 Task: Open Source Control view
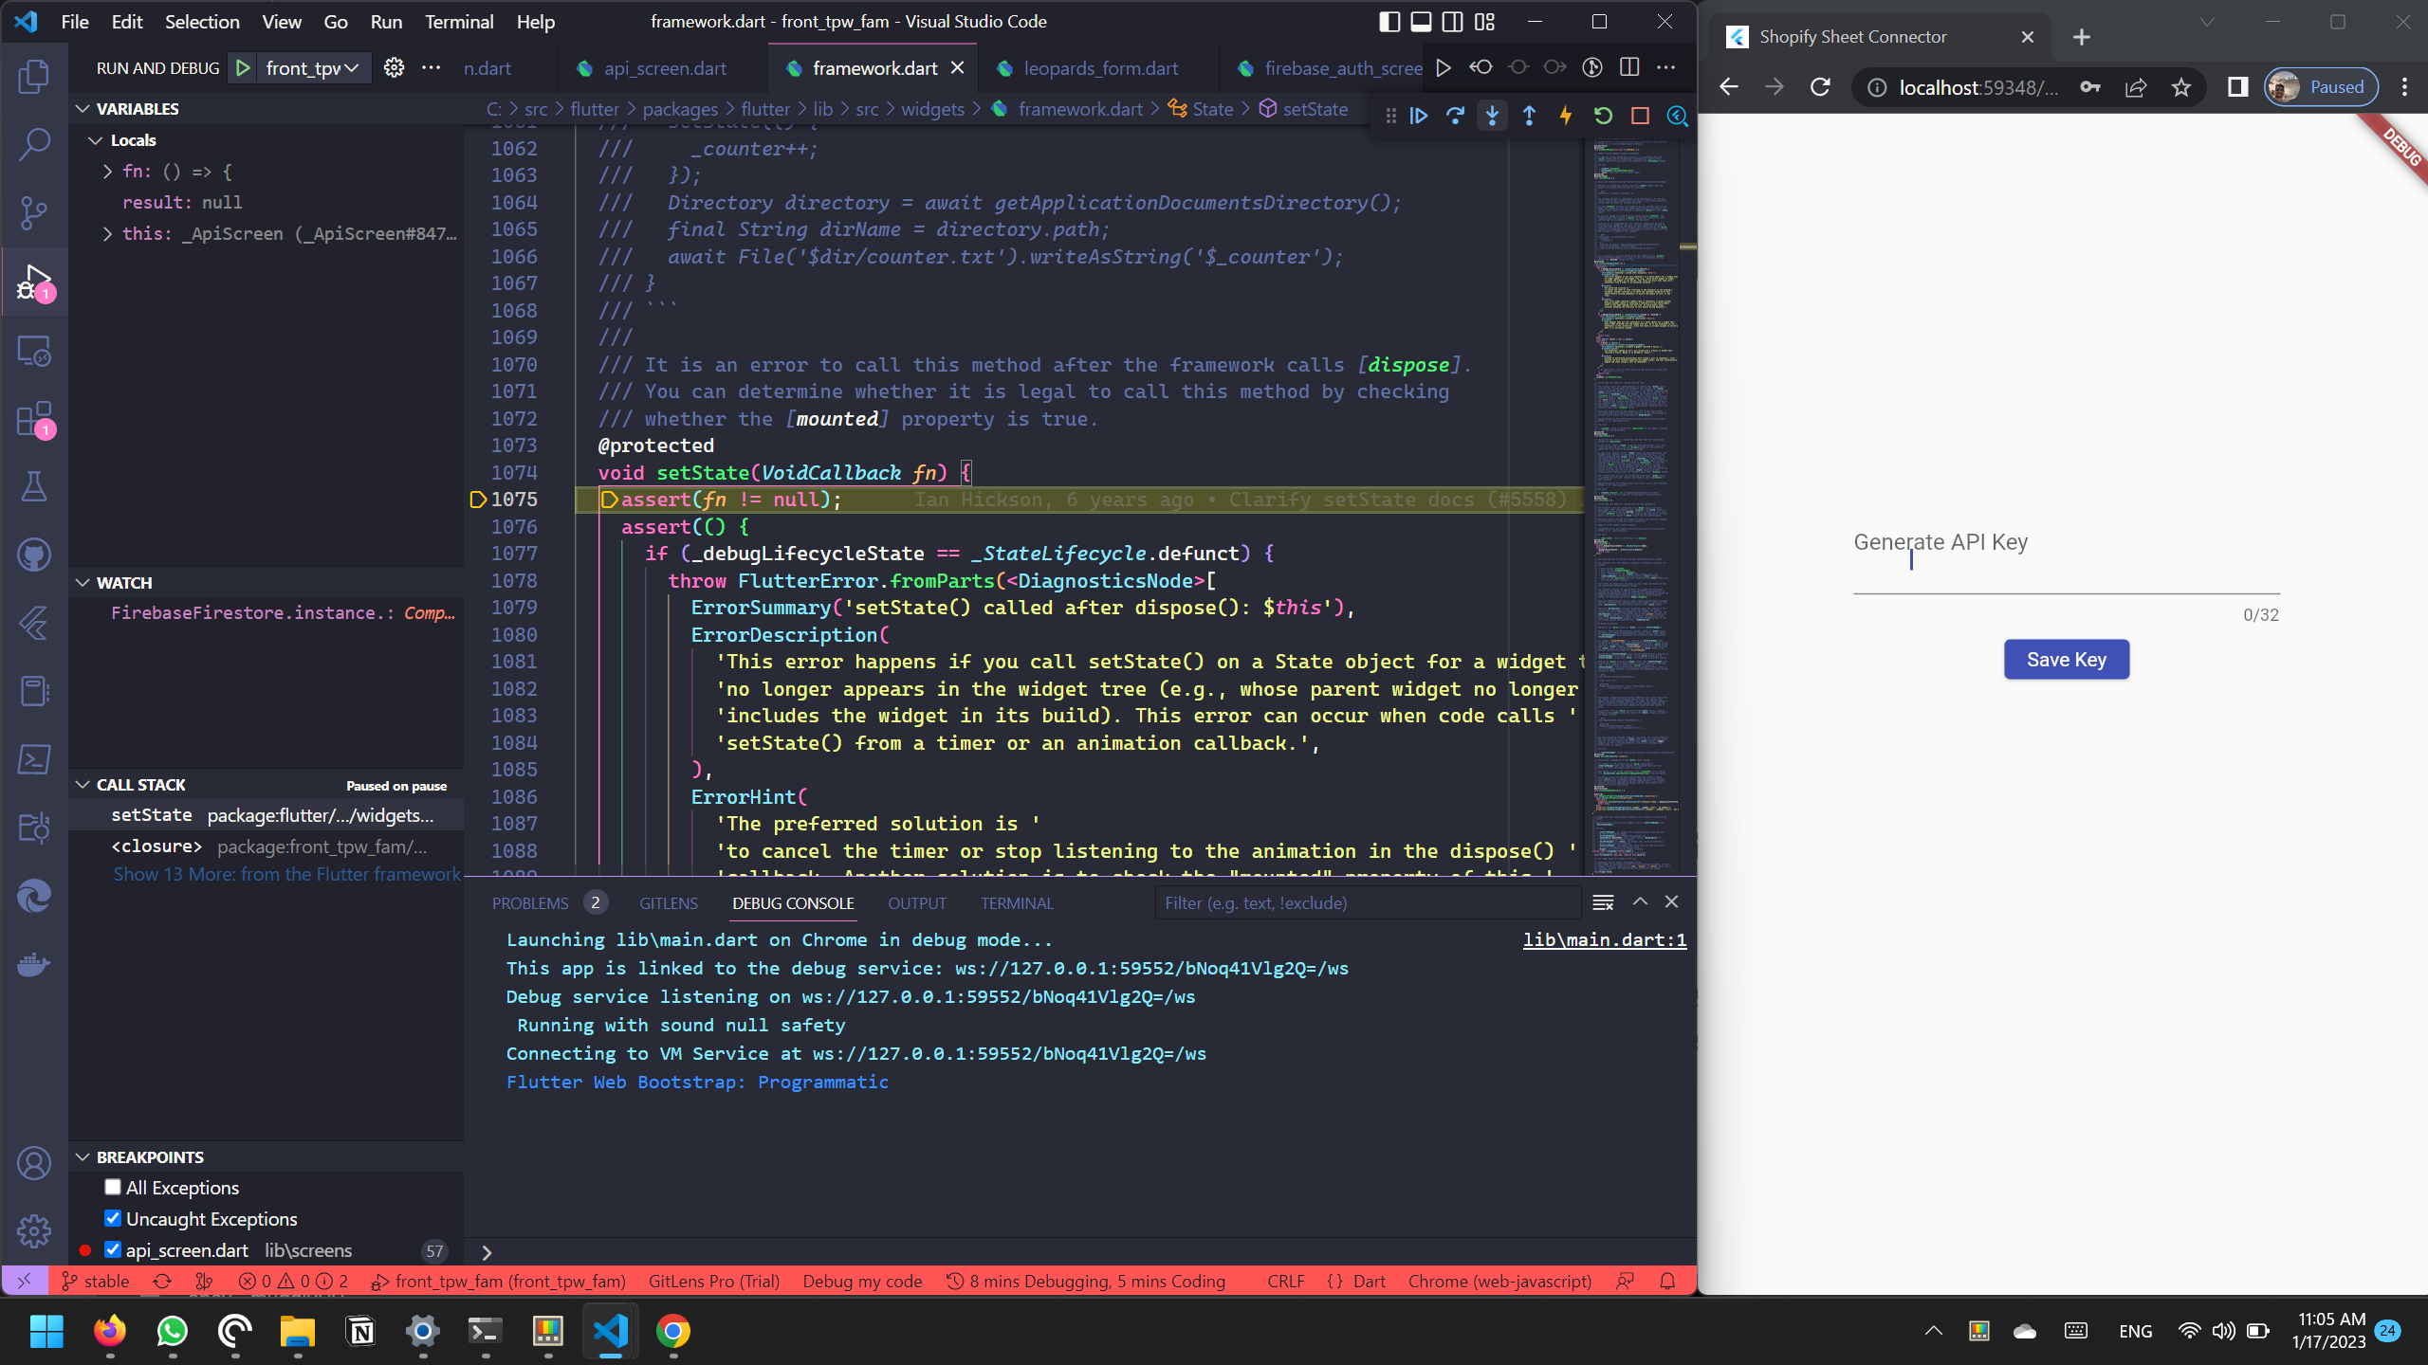[x=34, y=213]
